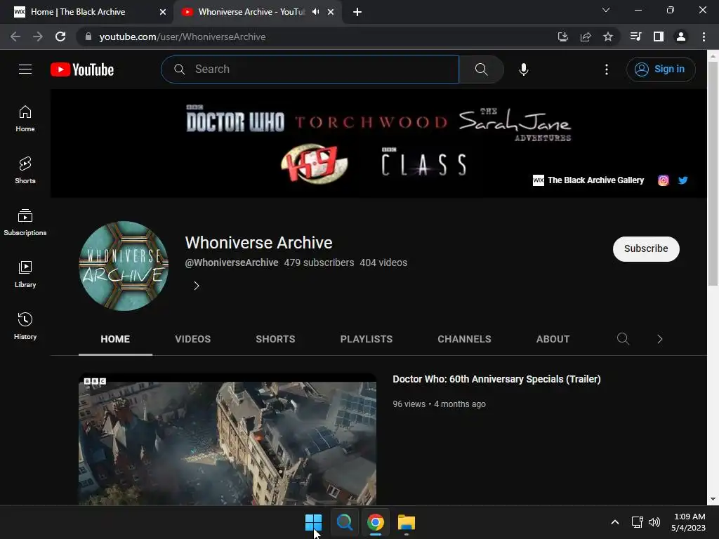Open YouTube settings three-dot menu
Viewport: 719px width, 539px height.
click(606, 69)
